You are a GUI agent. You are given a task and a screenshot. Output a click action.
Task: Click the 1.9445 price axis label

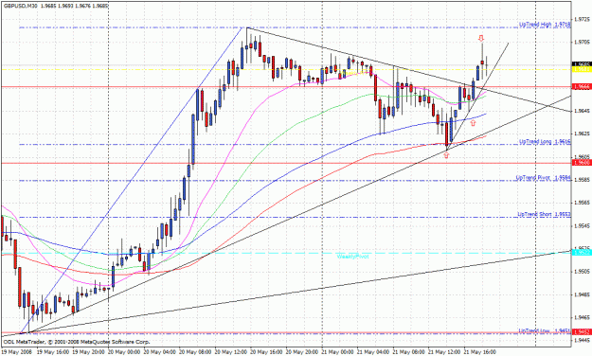[583, 340]
